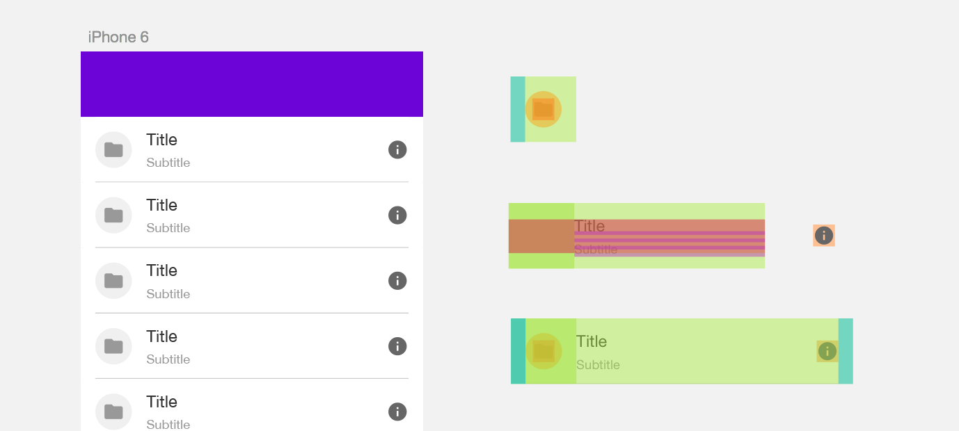Tap the info icon in the fourth row
The width and height of the screenshot is (959, 431).
tap(397, 346)
